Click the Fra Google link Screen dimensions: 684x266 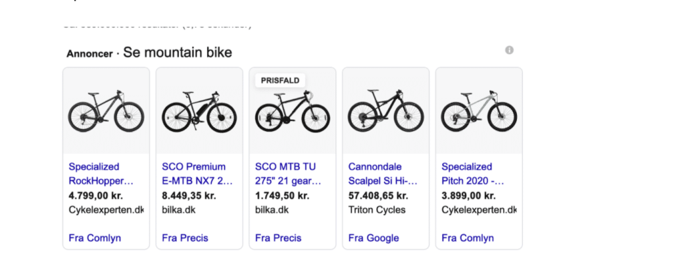373,238
